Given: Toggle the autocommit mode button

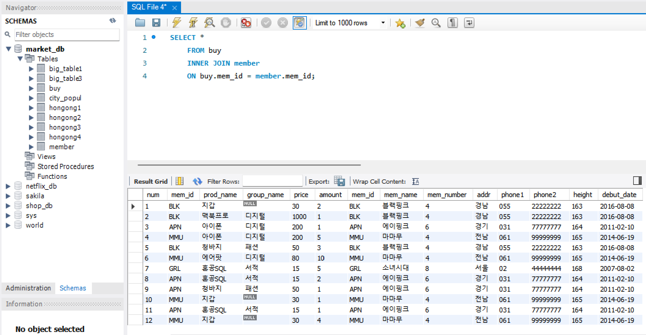Looking at the screenshot, I should tap(299, 23).
